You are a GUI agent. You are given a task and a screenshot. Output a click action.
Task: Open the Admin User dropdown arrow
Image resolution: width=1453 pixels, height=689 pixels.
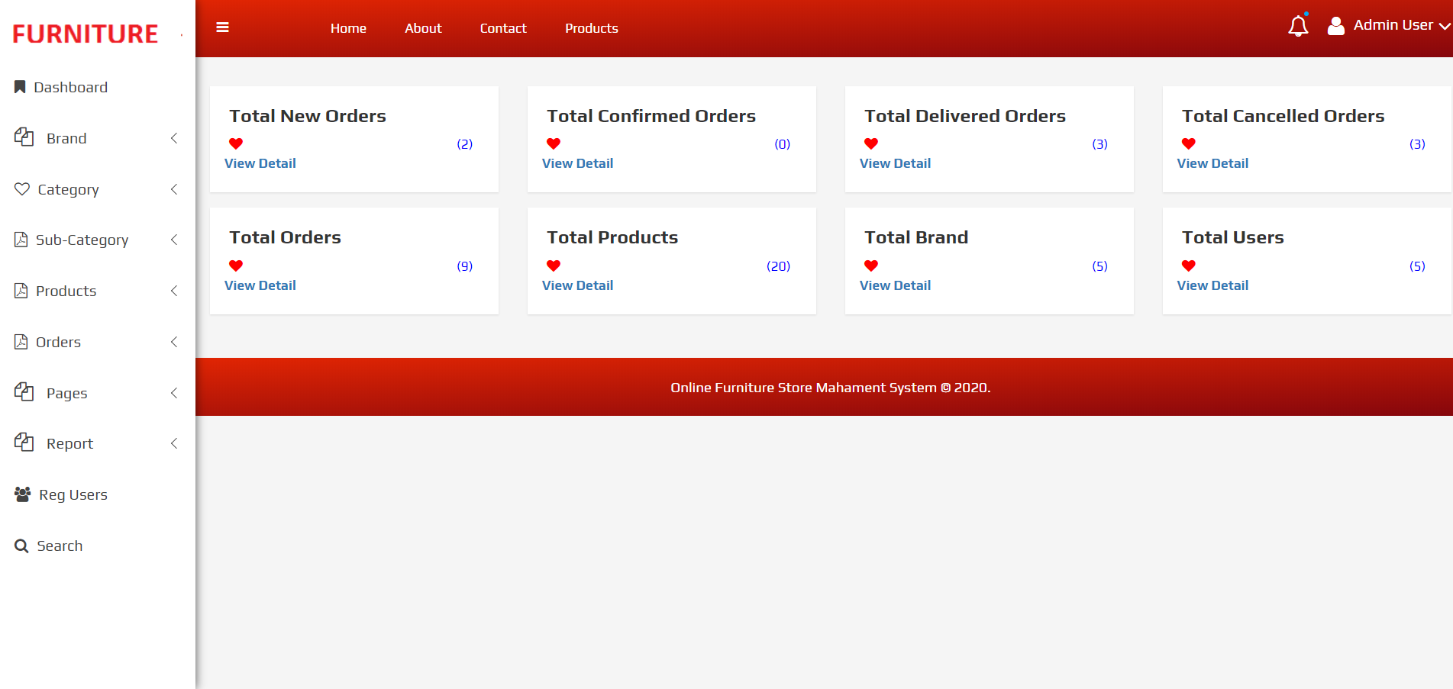pos(1444,27)
